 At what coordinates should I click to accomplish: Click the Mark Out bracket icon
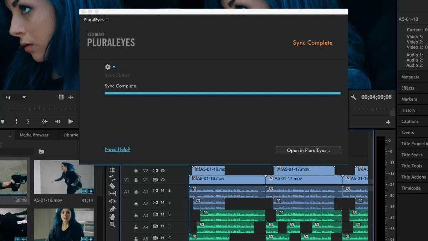(x=28, y=121)
